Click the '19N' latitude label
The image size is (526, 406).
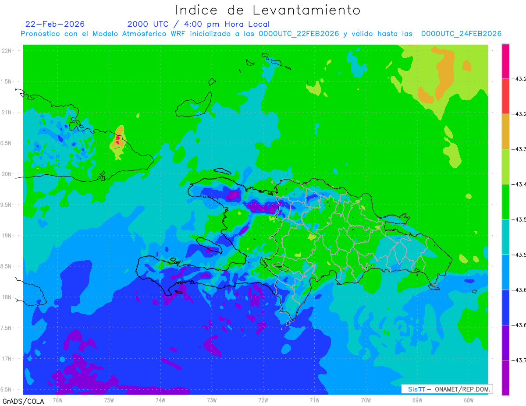click(x=7, y=235)
